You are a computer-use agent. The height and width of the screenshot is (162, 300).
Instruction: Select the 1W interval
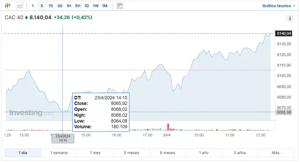96,6
